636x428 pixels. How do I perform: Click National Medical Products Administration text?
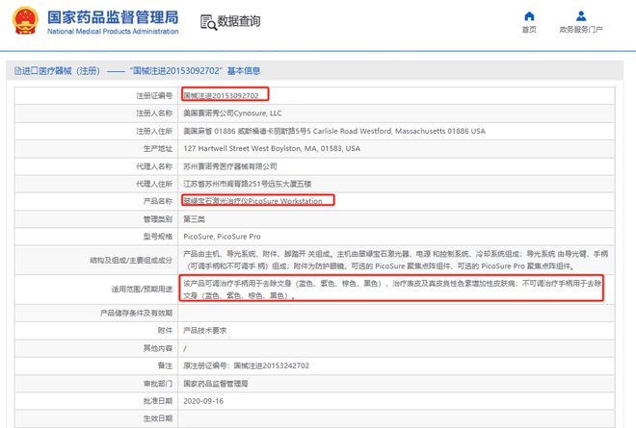[x=113, y=31]
